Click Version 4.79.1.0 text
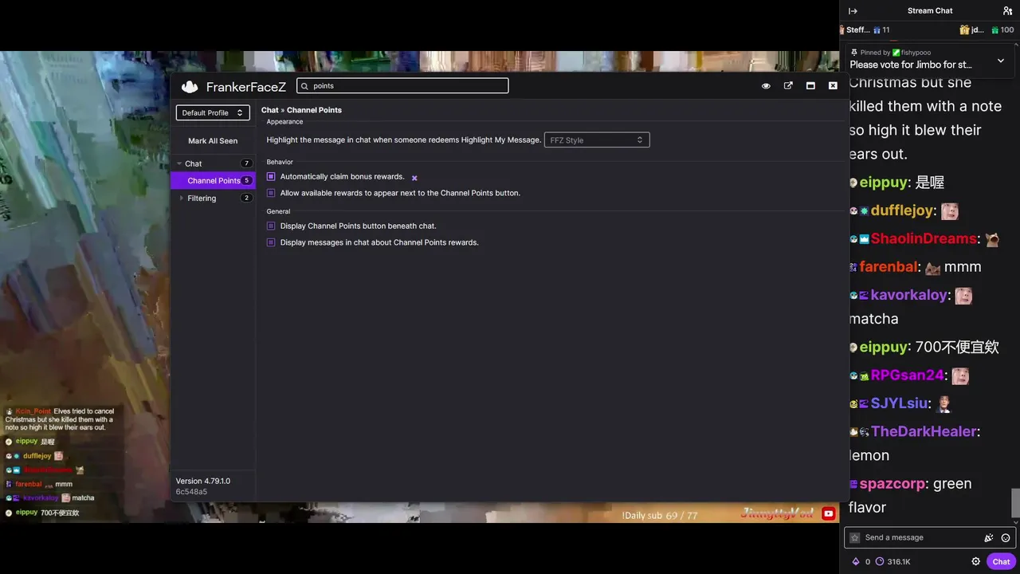1020x574 pixels. coord(203,482)
